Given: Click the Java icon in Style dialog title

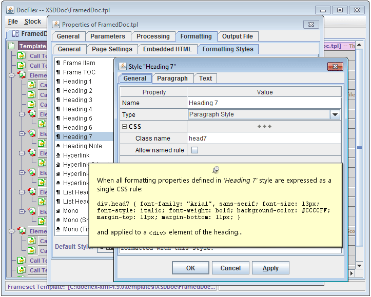Looking at the screenshot, I should pos(123,66).
